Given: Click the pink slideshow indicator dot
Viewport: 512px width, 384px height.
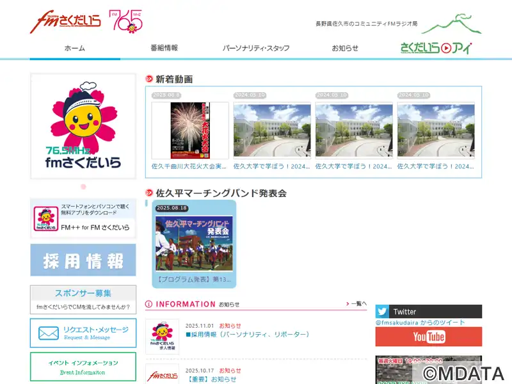Looking at the screenshot, I should 83,186.
